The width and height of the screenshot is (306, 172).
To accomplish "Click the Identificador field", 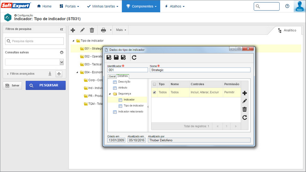I will [127, 70].
